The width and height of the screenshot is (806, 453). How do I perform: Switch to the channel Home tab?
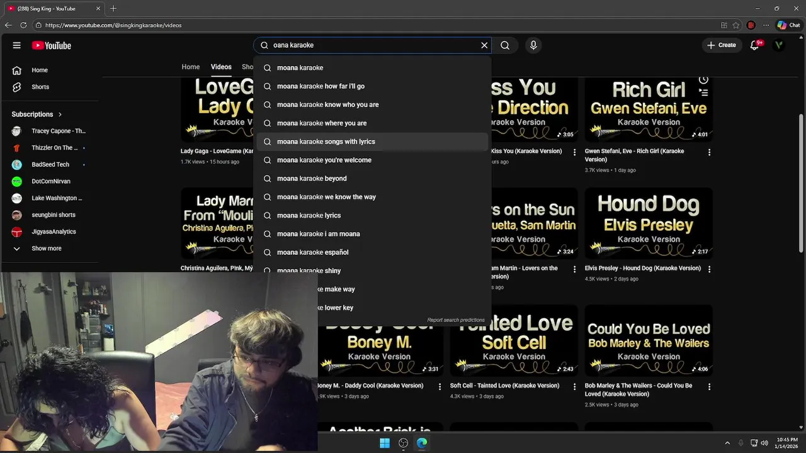click(191, 67)
